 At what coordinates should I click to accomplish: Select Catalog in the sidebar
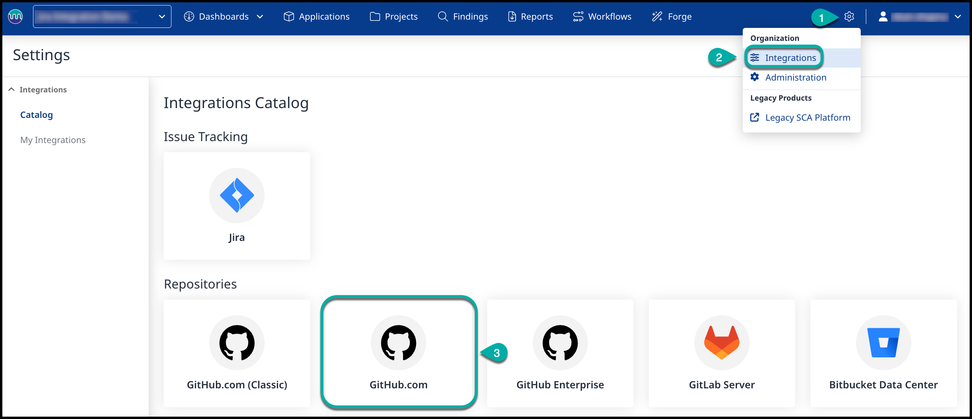click(x=37, y=115)
